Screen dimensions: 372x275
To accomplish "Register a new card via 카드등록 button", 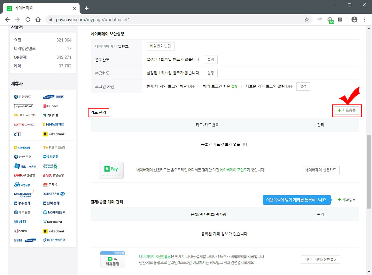I will click(347, 111).
